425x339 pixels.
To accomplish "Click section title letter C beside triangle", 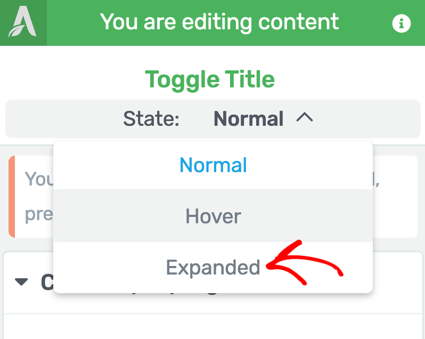I will pyautogui.click(x=47, y=282).
